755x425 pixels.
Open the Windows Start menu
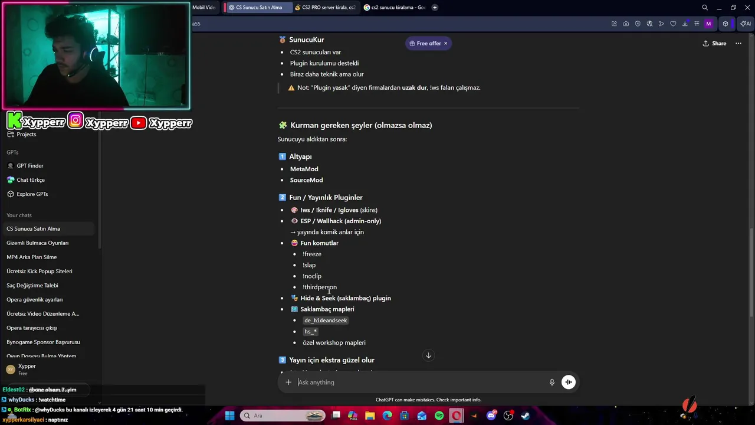tap(229, 416)
